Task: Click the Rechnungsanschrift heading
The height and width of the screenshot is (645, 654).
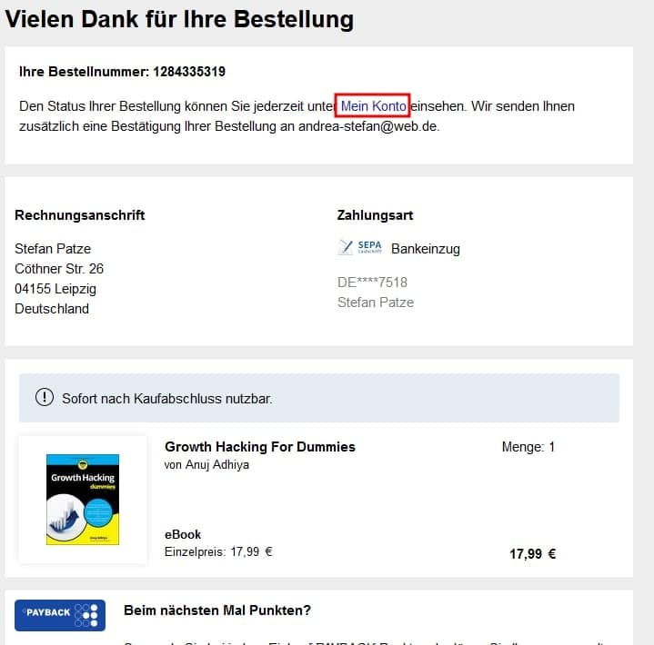Action: (x=80, y=215)
